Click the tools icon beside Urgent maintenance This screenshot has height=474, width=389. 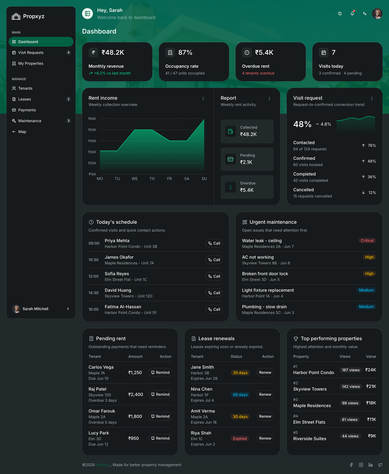point(245,222)
